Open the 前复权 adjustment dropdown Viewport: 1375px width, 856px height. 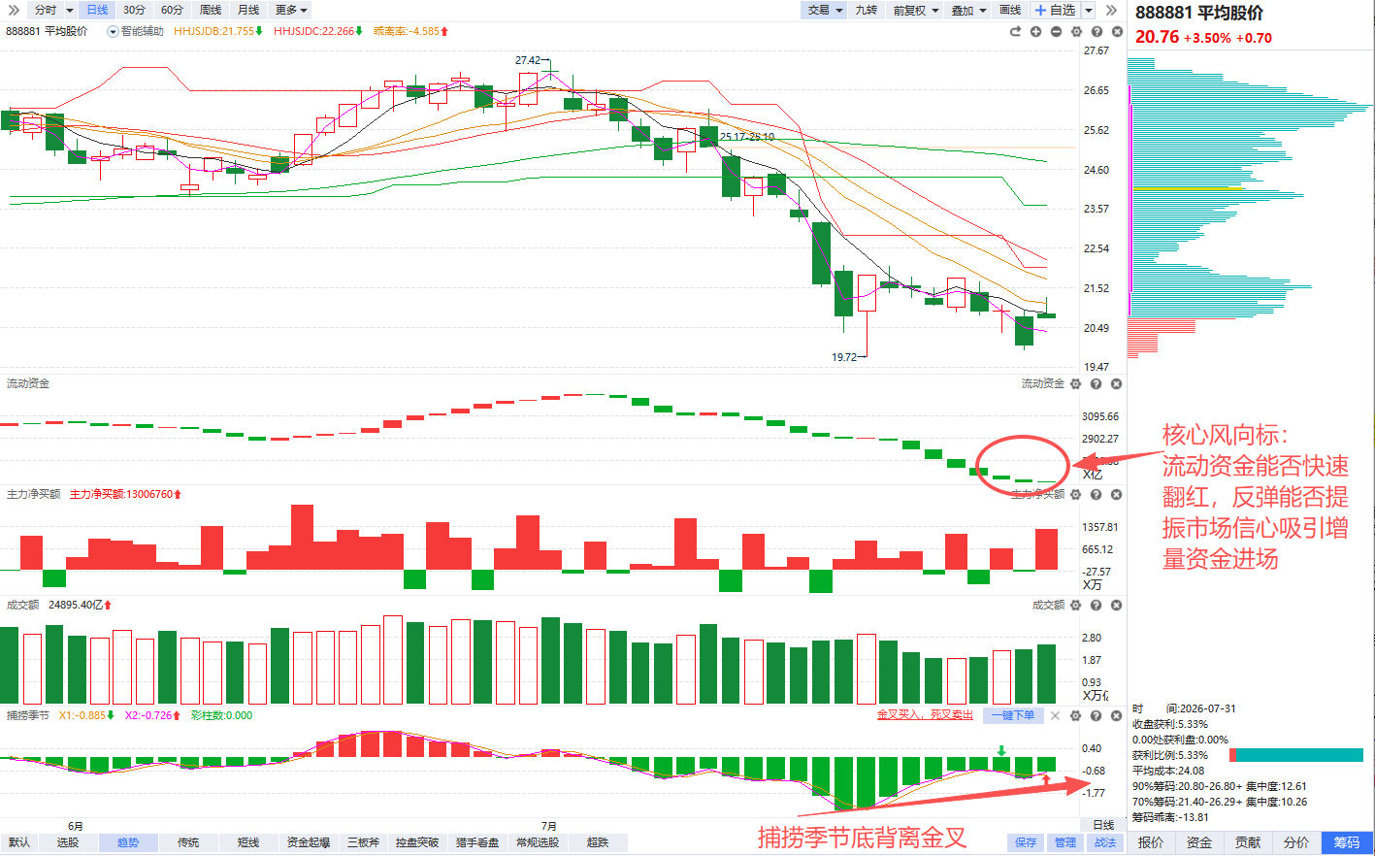[x=916, y=10]
